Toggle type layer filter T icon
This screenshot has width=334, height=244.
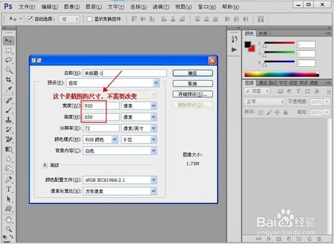[298, 91]
